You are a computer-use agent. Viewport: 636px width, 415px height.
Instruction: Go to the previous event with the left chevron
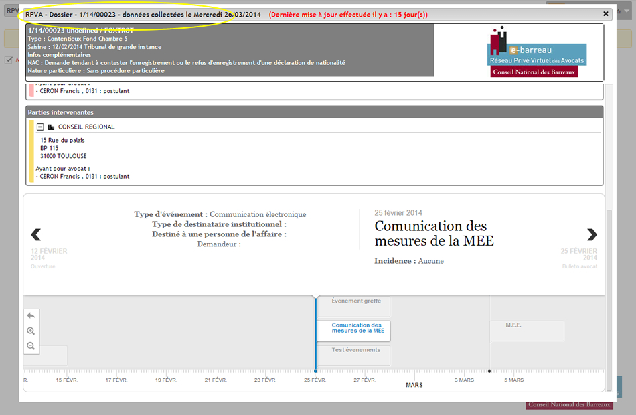(36, 234)
